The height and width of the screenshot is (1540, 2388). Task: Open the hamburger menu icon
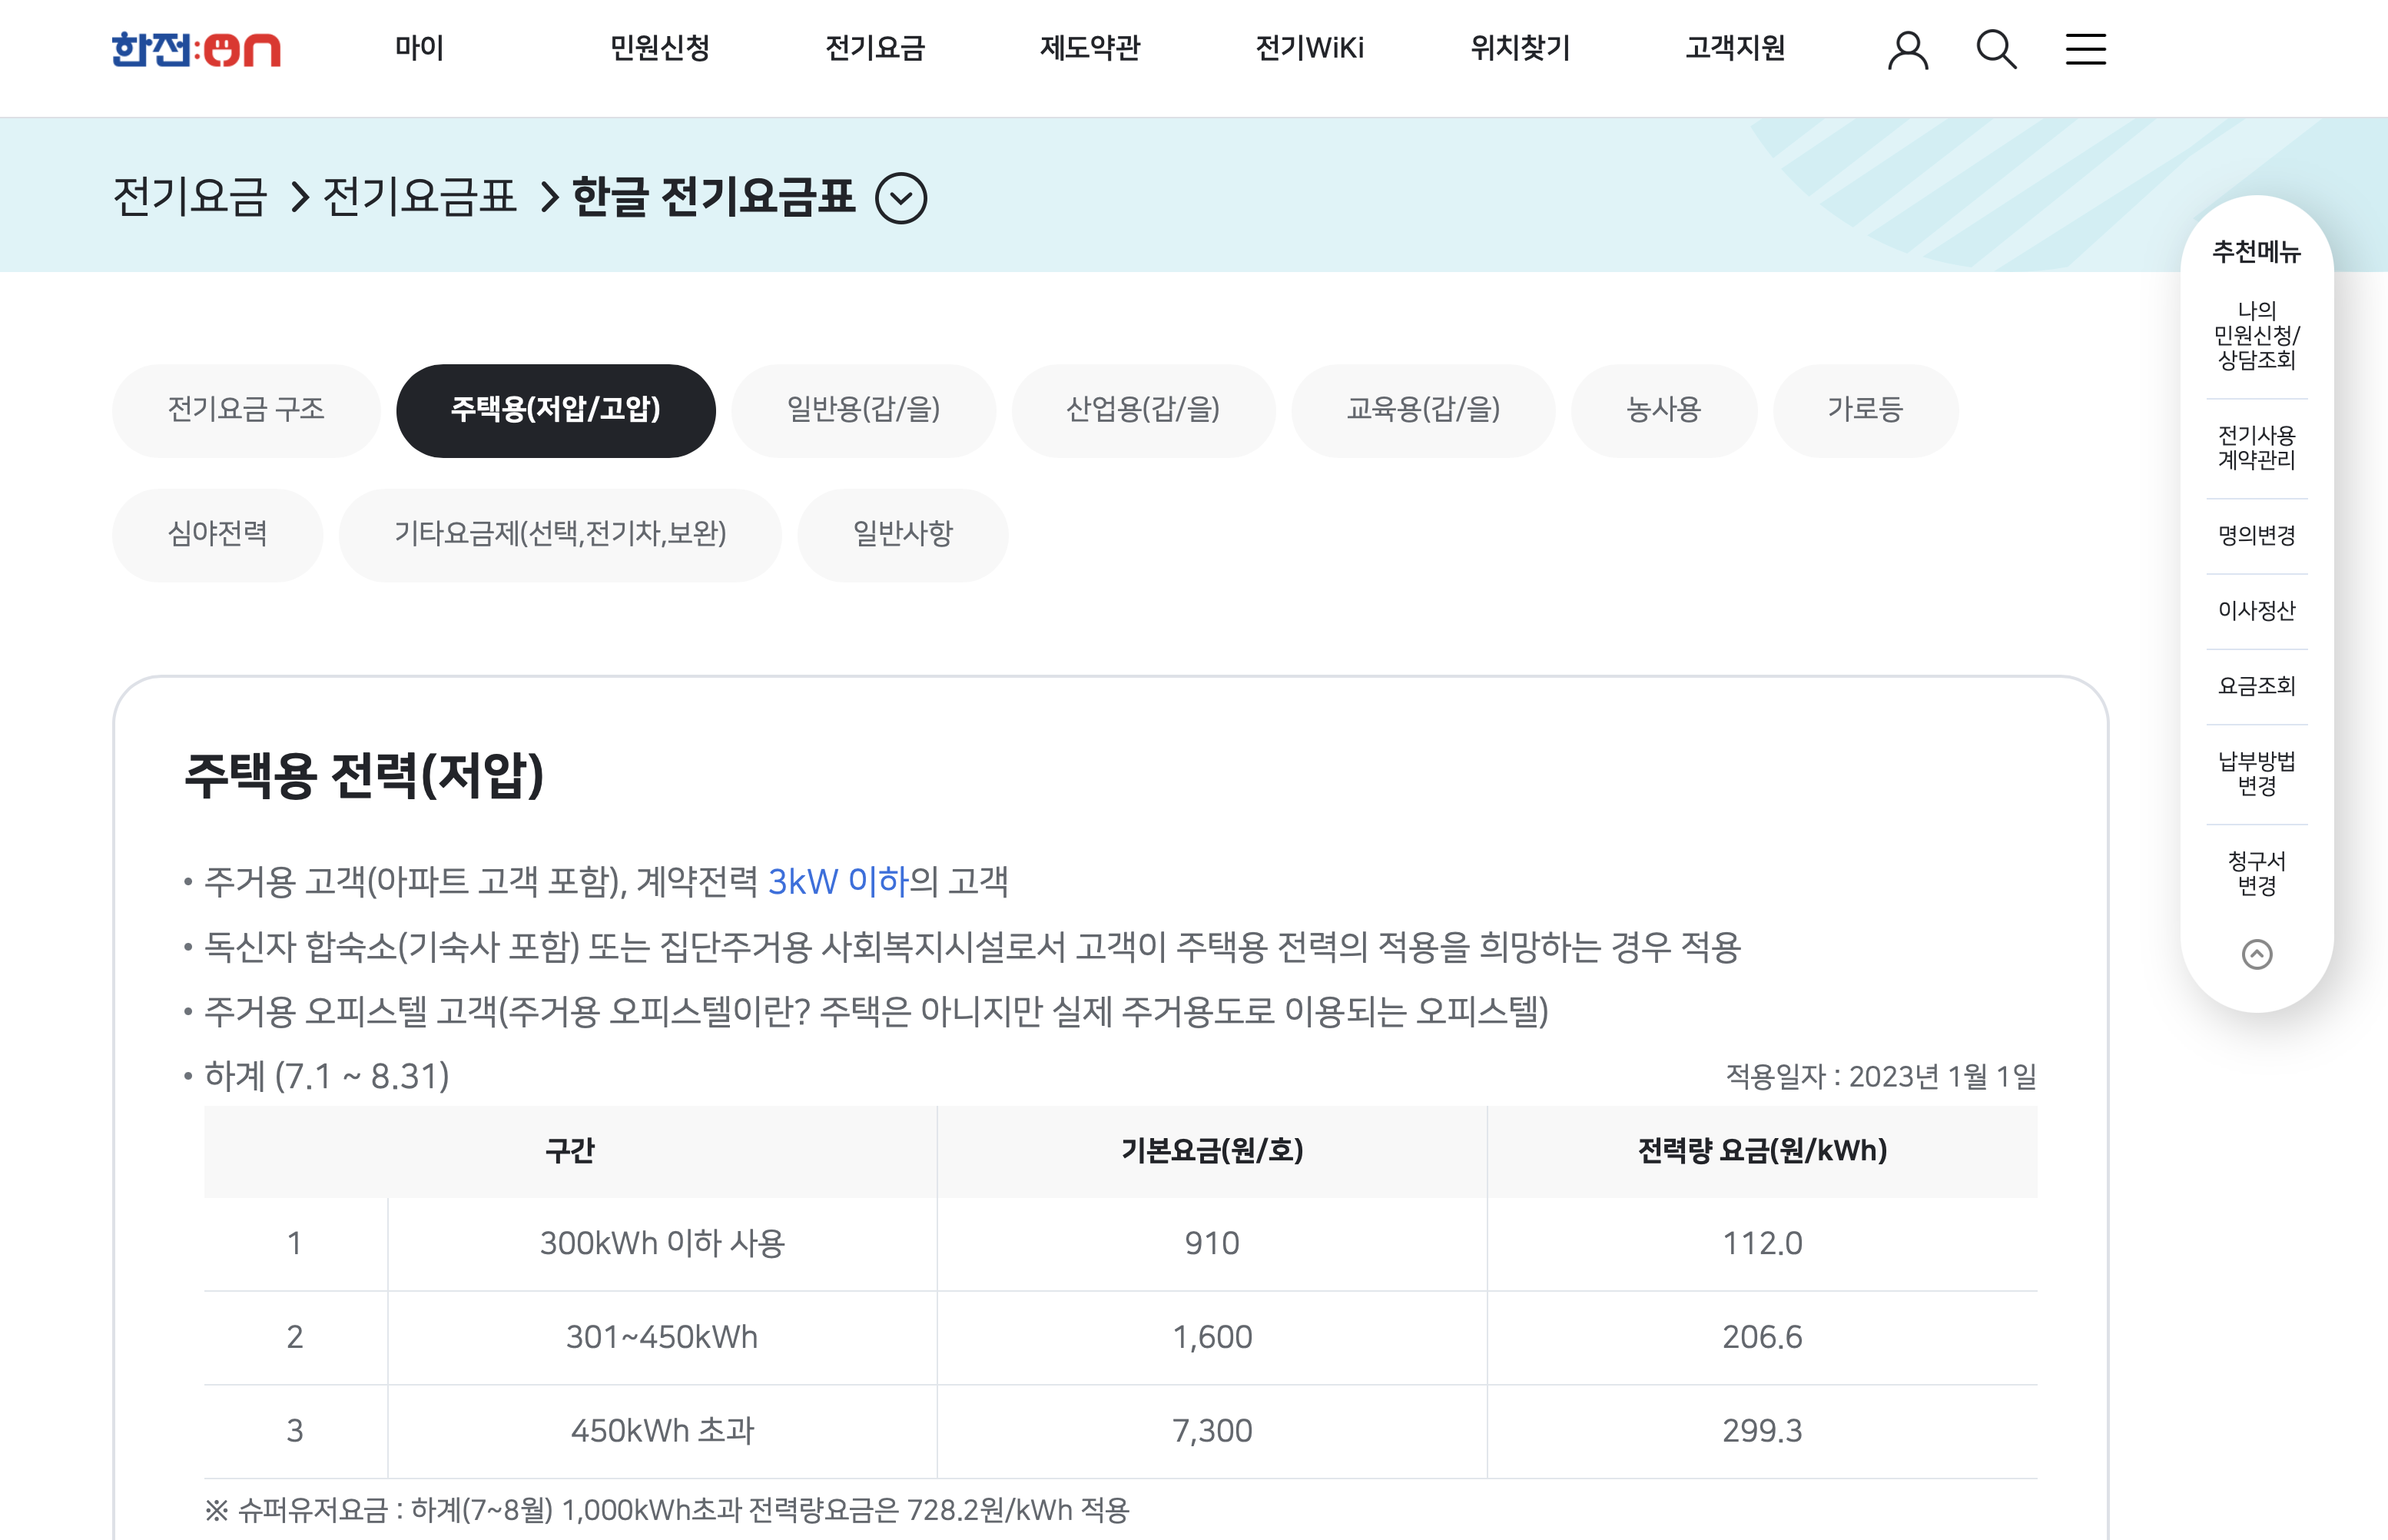[x=2085, y=49]
